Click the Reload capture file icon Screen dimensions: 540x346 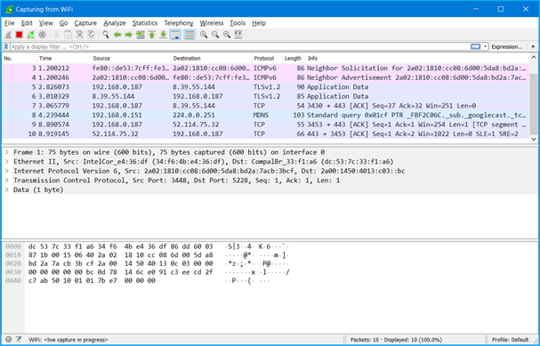point(92,35)
